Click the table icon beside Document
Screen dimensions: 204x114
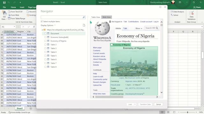(48, 34)
